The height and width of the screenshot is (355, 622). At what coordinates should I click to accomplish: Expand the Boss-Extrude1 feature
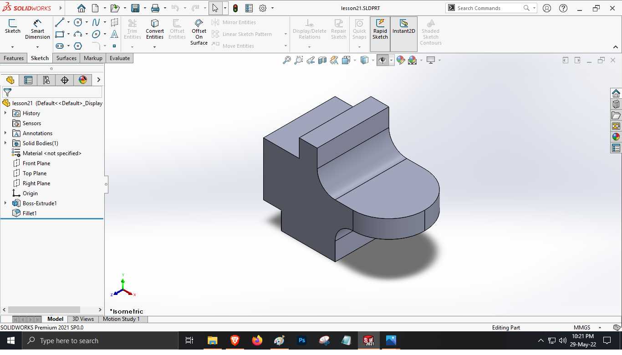[x=5, y=203]
